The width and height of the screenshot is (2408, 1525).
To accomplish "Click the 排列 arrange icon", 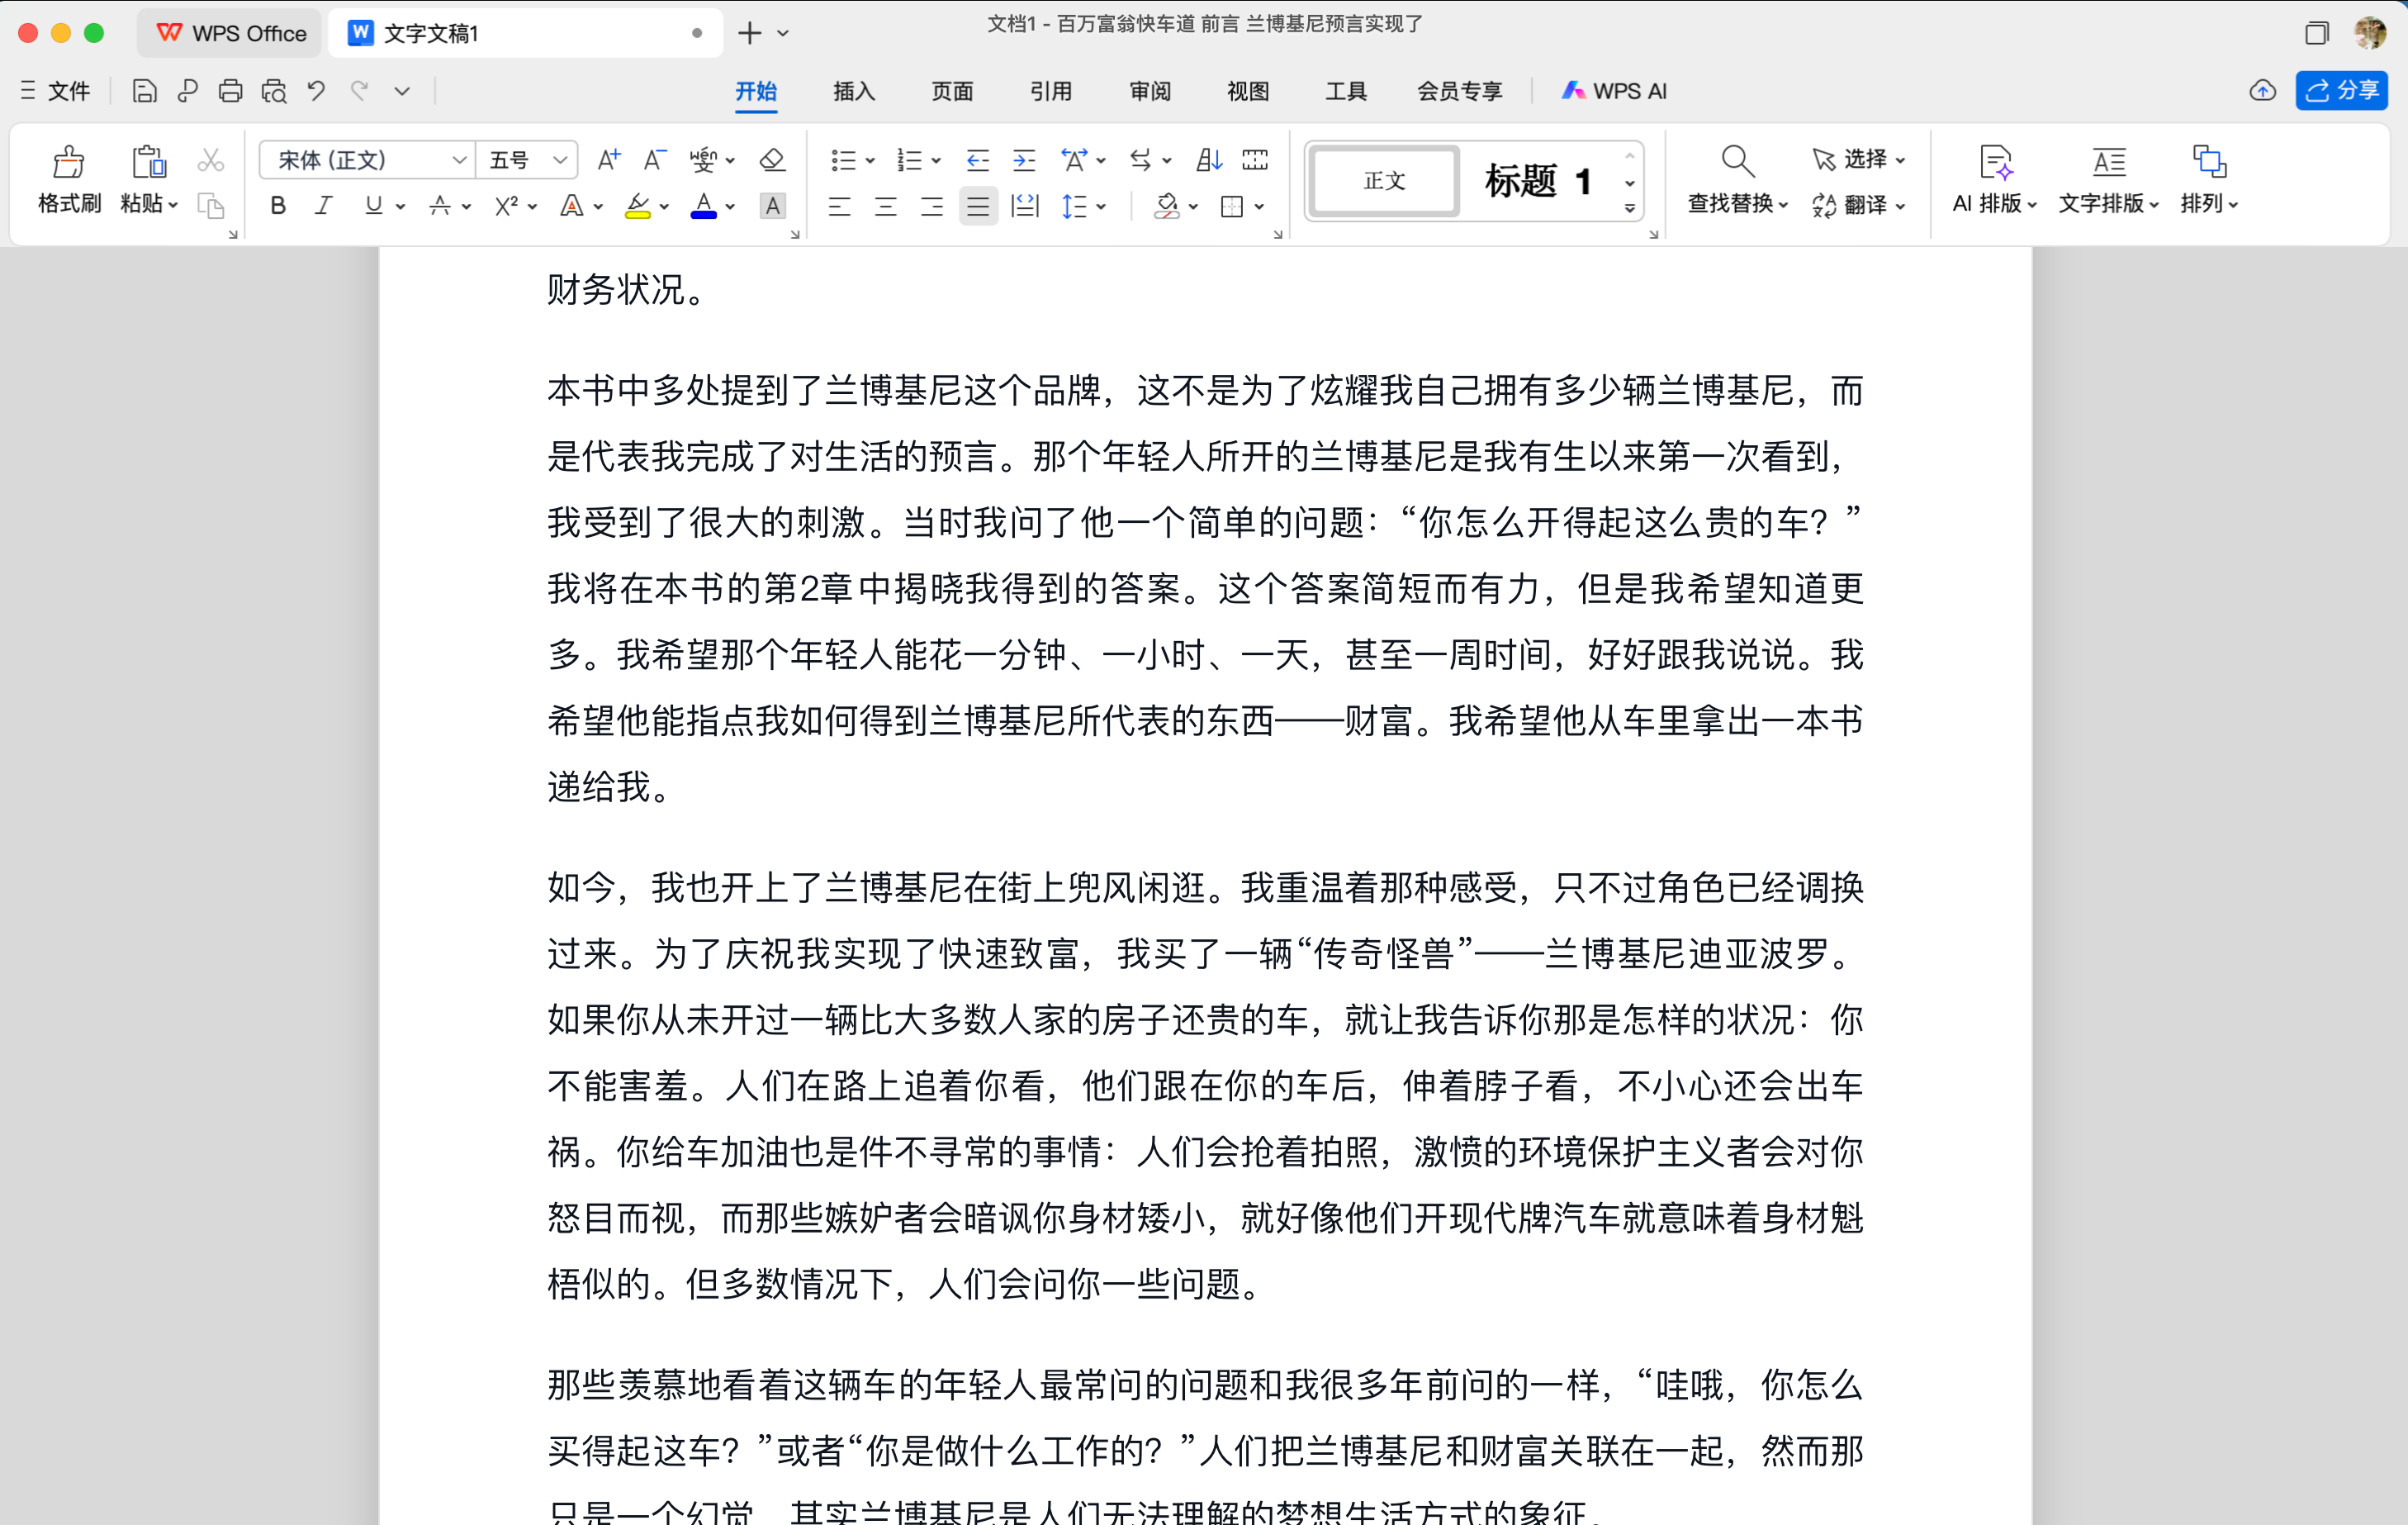I will tap(2209, 161).
